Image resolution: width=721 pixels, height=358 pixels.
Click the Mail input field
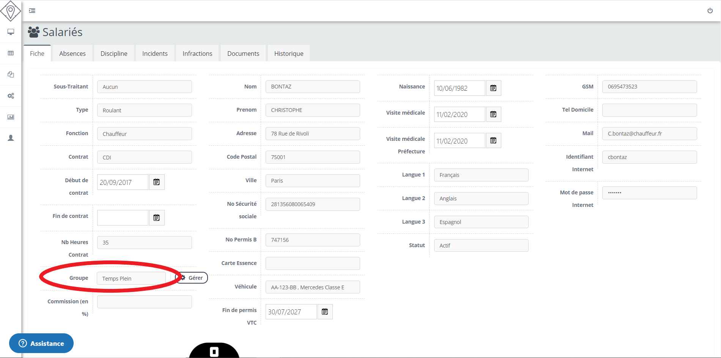(649, 134)
